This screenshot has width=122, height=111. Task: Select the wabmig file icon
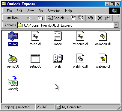click(x=13, y=81)
